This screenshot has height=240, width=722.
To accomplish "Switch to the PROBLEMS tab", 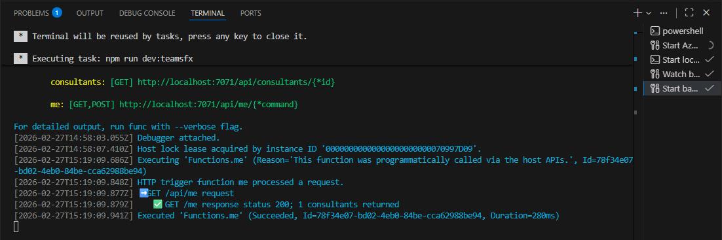I will (x=31, y=13).
